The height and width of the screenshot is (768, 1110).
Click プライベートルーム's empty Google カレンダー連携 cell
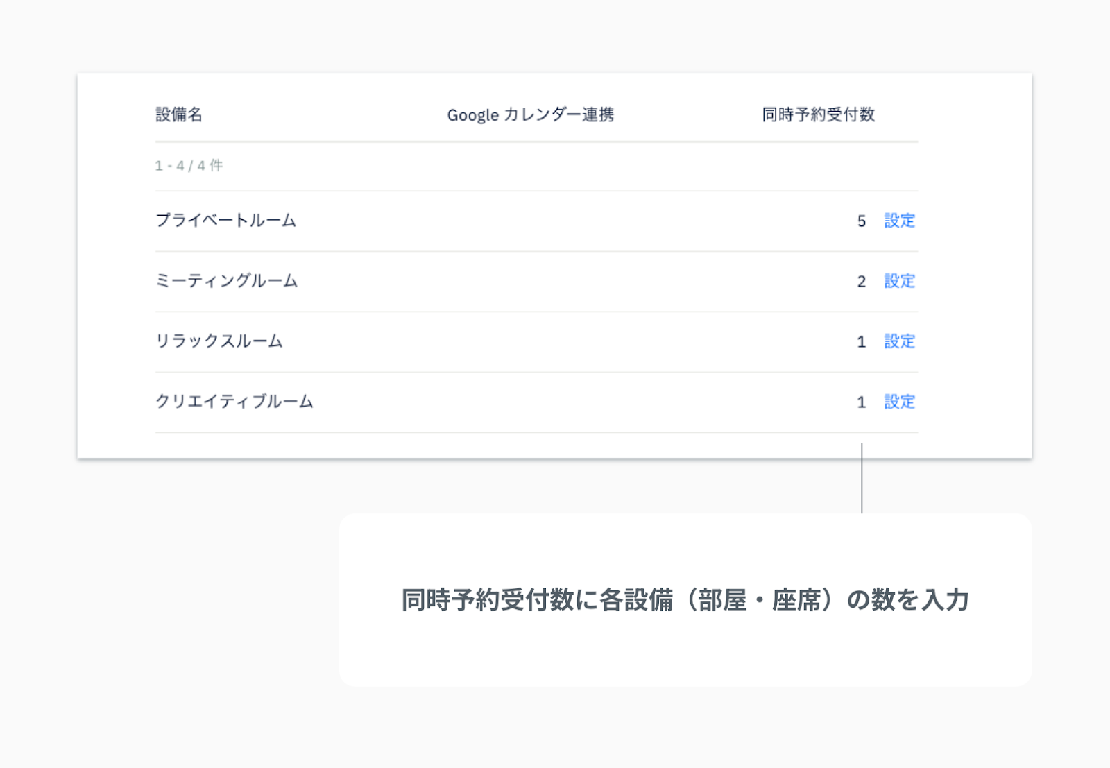530,221
